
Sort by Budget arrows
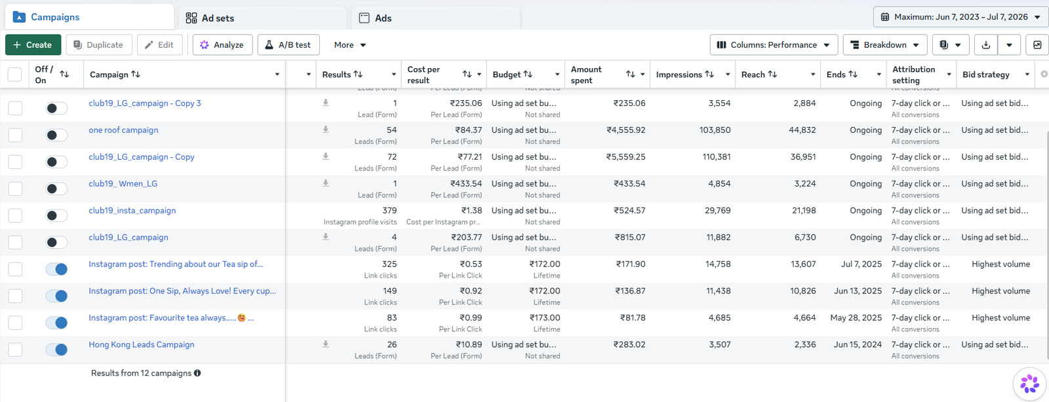528,74
